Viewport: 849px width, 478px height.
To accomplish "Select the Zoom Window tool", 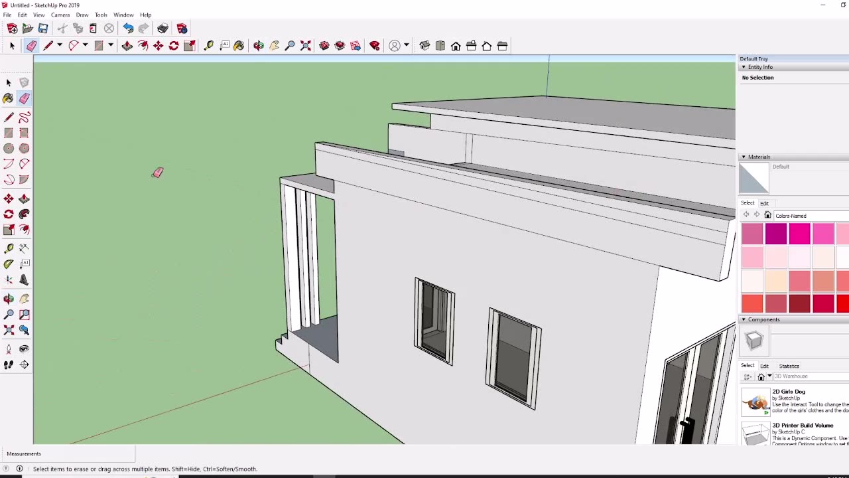I will 24,314.
